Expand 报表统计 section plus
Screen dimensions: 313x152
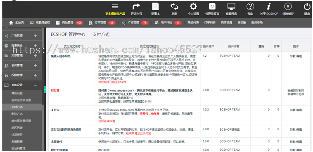(36, 46)
